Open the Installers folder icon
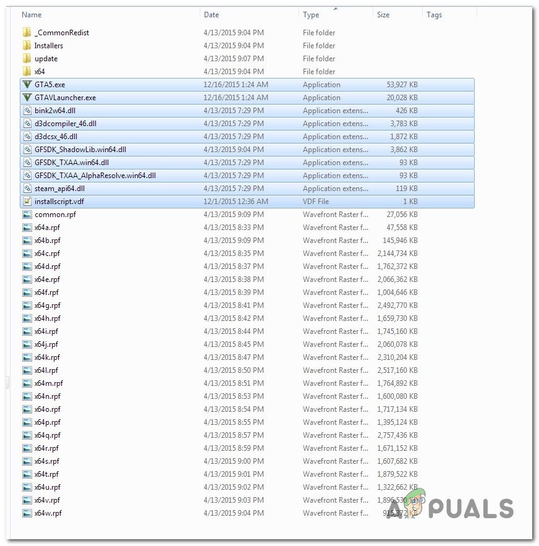 point(27,45)
